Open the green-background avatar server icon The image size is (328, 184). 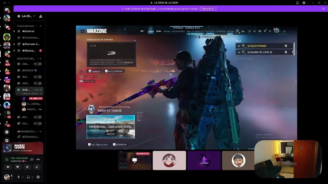click(7, 37)
